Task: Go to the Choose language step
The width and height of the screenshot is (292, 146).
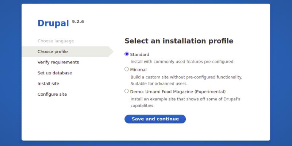Action: tap(55, 41)
